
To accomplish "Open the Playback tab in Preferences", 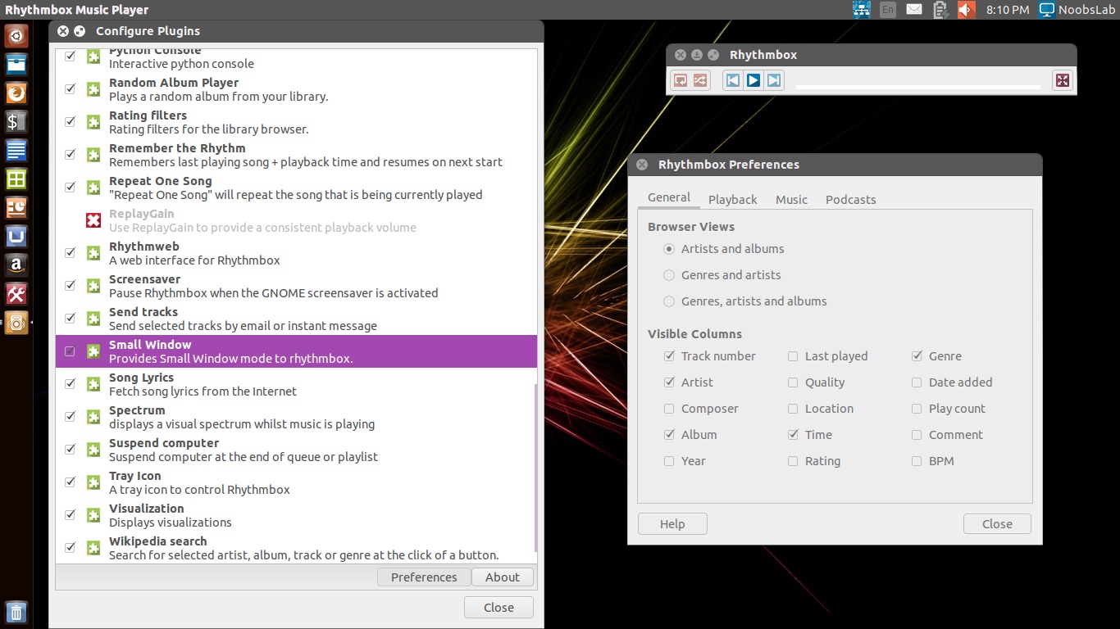I will coord(733,200).
